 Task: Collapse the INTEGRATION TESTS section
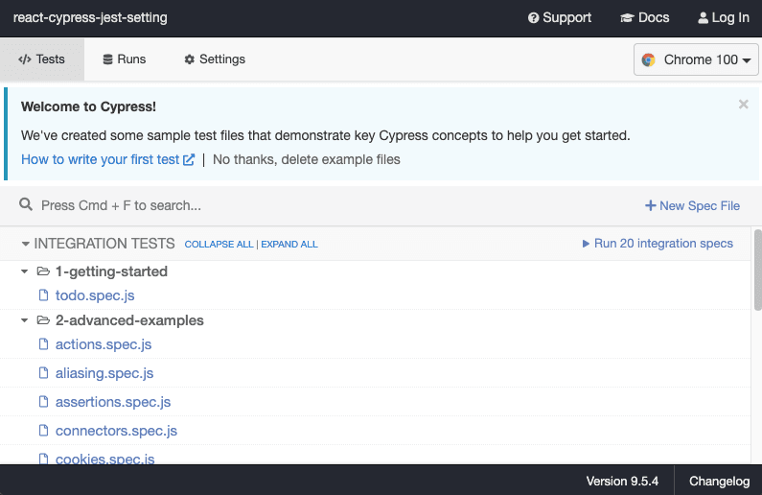click(26, 244)
